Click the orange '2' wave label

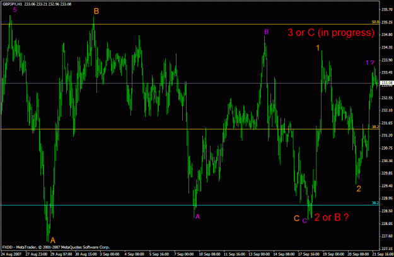[x=359, y=189]
